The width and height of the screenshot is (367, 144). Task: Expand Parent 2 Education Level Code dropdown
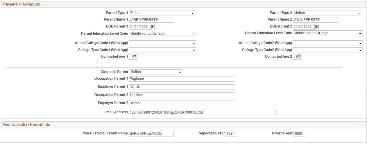(x=327, y=33)
